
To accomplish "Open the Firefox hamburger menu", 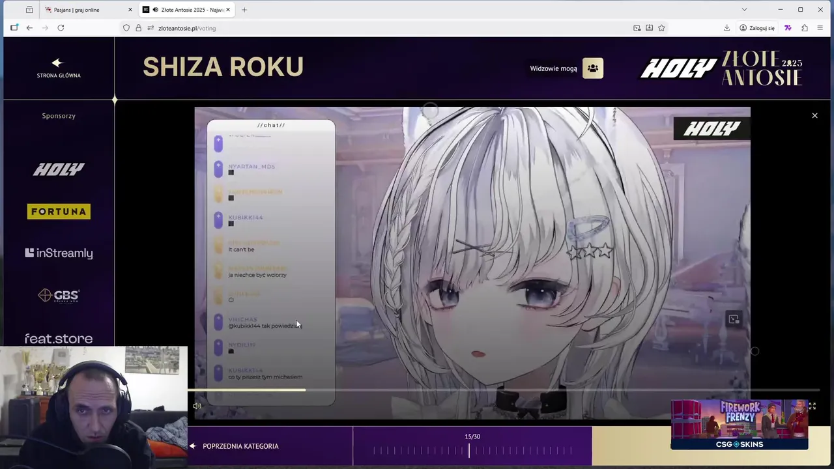I will pyautogui.click(x=820, y=28).
